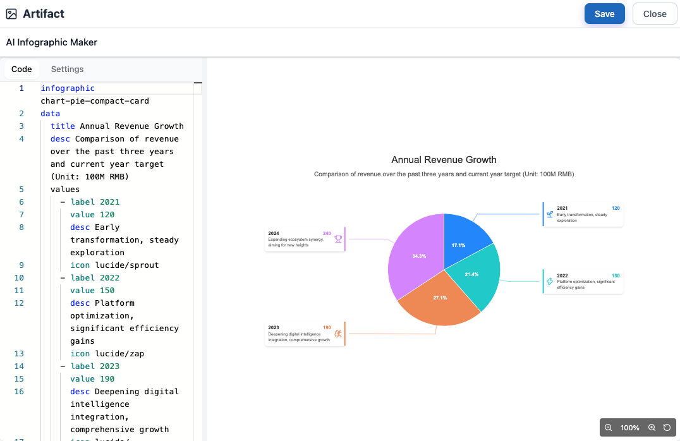Click the Annual Revenue Growth chart title
The width and height of the screenshot is (680, 441).
click(444, 160)
